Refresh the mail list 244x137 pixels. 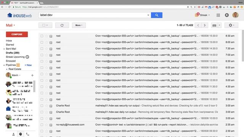(62, 25)
